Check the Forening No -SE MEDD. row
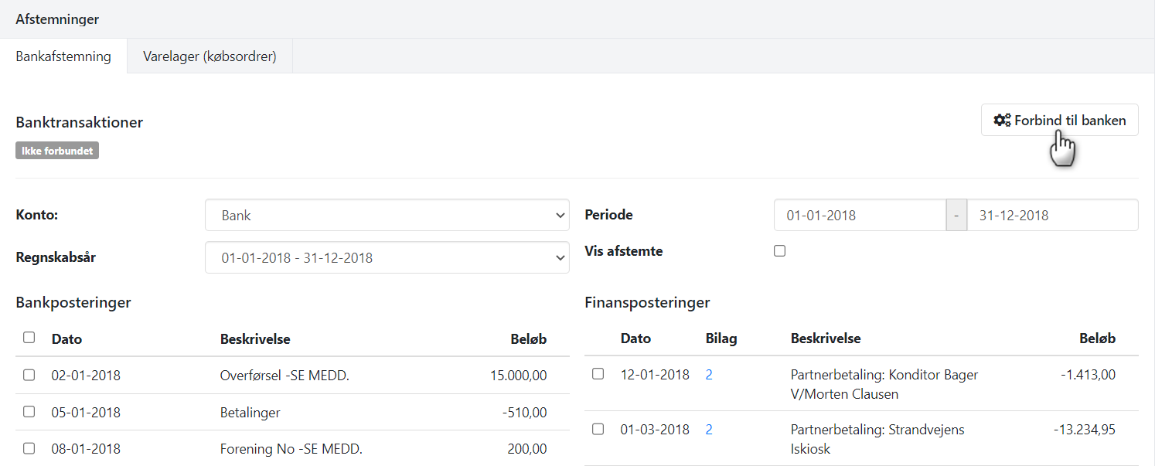 tap(29, 448)
